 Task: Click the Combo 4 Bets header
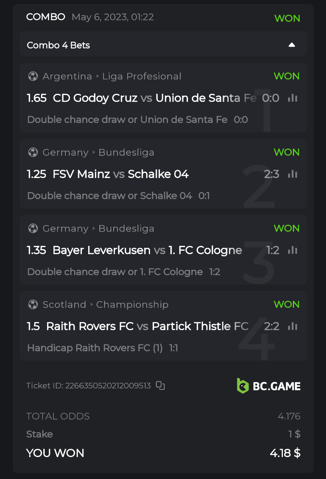(59, 45)
